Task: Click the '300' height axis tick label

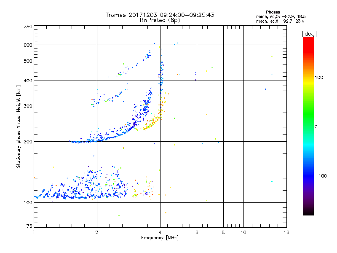Action: click(x=28, y=106)
